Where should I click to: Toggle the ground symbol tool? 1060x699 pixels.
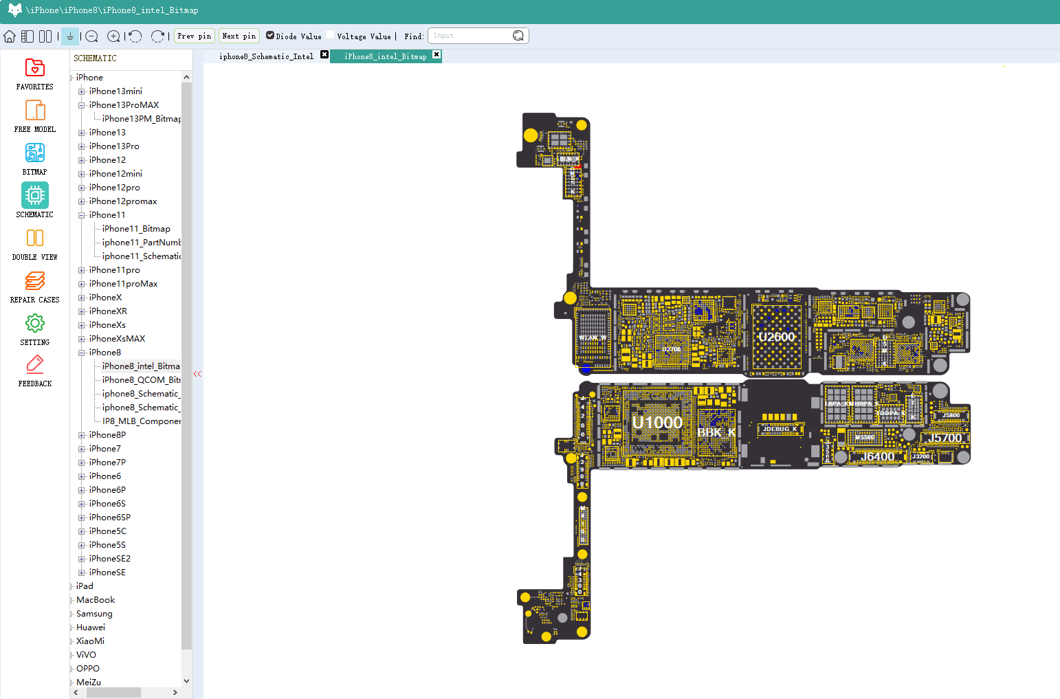pos(70,36)
